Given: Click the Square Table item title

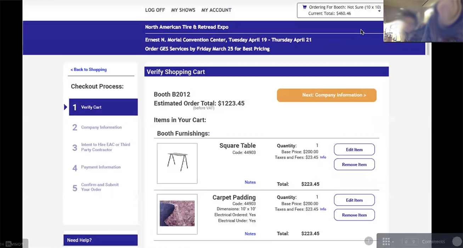Looking at the screenshot, I should tap(237, 146).
